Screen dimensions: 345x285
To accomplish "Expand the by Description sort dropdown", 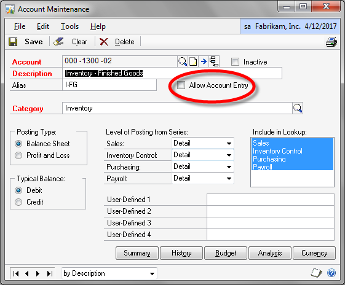I will (x=152, y=273).
